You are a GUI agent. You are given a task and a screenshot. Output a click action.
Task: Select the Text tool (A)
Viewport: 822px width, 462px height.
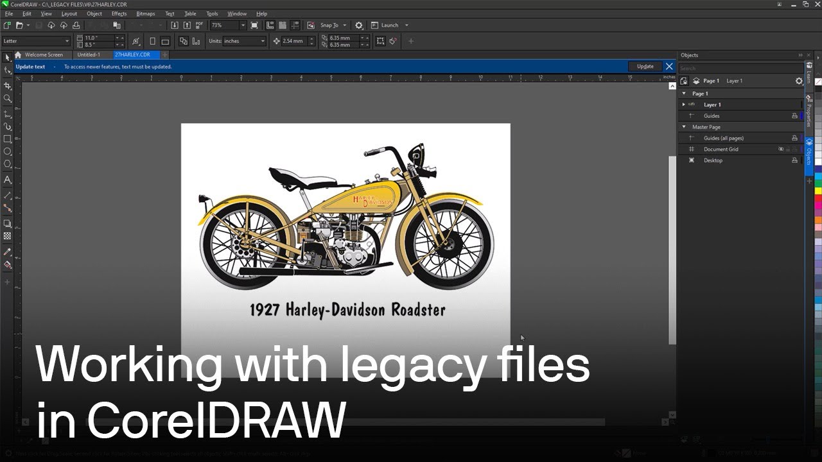[x=7, y=180]
